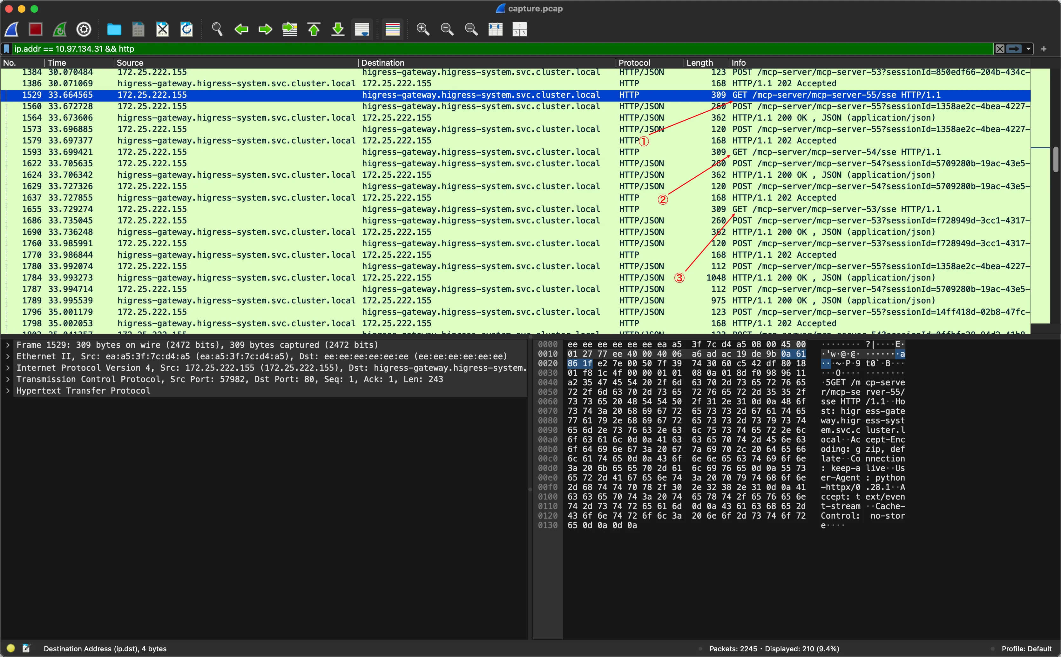This screenshot has width=1061, height=657.
Task: Select packet 1386 at time 30.071069
Action: click(x=515, y=83)
